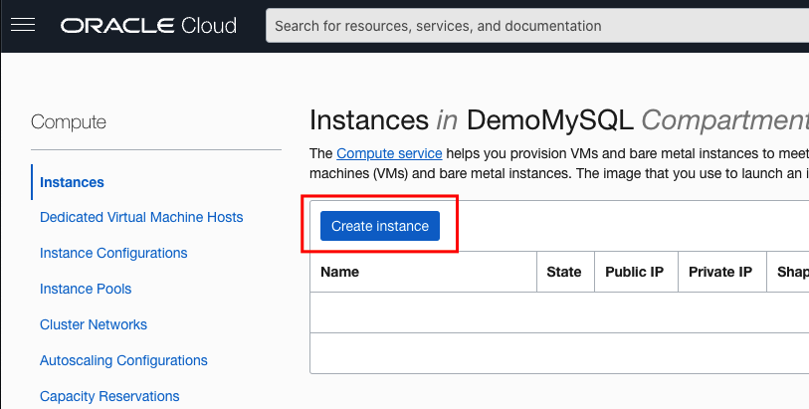Click the Compute section heading
This screenshot has height=409, width=809.
pyautogui.click(x=69, y=122)
